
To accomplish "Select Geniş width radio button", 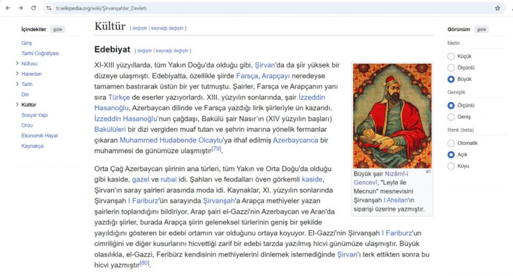I will coord(451,117).
